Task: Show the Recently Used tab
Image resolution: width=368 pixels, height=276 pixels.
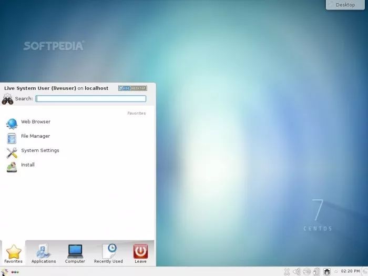Action: (x=108, y=254)
